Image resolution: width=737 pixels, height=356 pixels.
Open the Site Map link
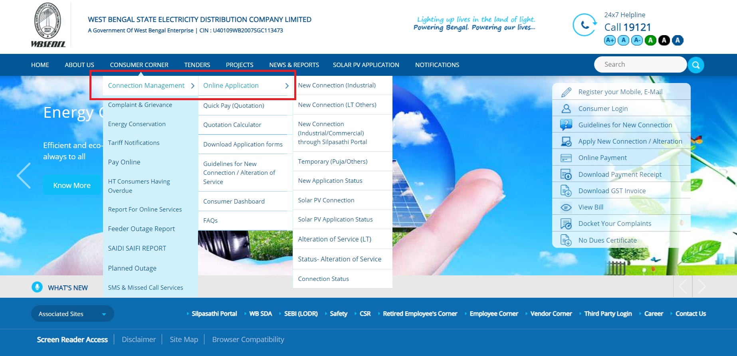click(x=184, y=340)
